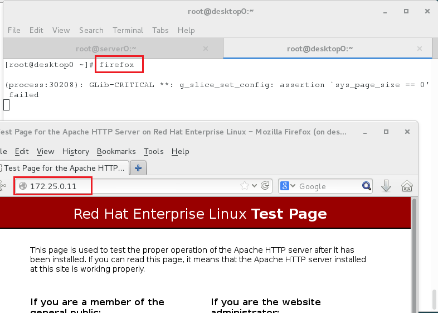
Task: Close the root@server0 terminal tab
Action: pyautogui.click(x=206, y=49)
